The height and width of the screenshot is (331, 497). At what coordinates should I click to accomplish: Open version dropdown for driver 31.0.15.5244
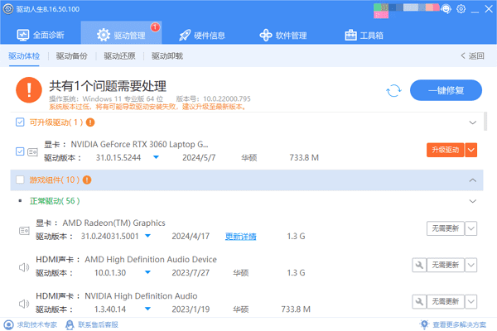(x=156, y=157)
